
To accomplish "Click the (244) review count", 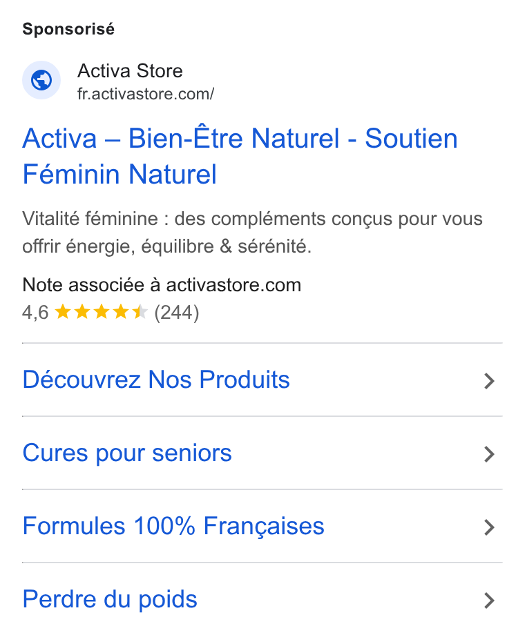I will coord(177,313).
